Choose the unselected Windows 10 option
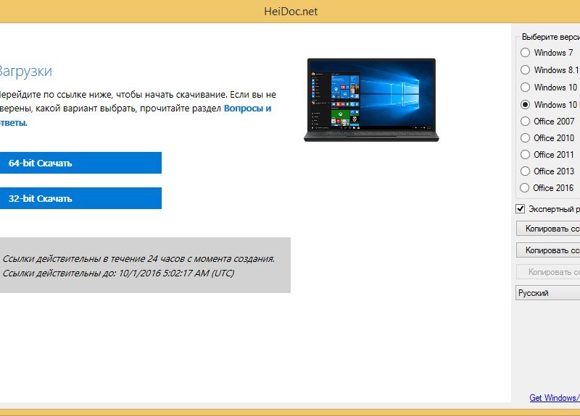Viewport: 580px width, 416px height. tap(525, 87)
